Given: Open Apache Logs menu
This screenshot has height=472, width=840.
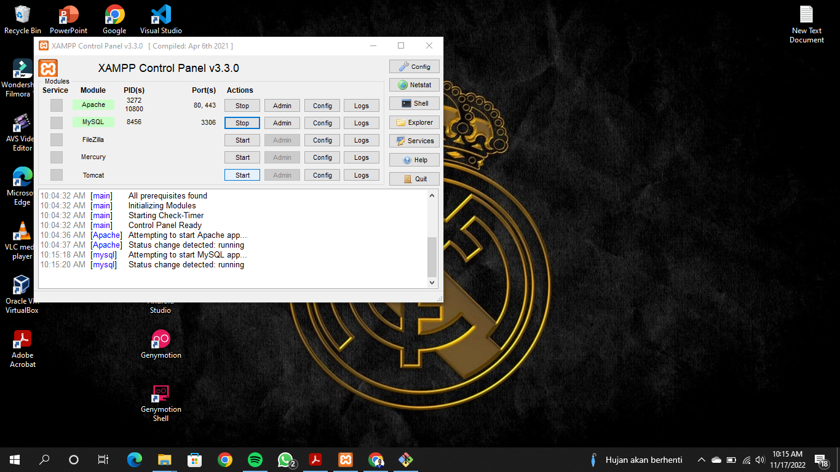Looking at the screenshot, I should click(x=362, y=106).
